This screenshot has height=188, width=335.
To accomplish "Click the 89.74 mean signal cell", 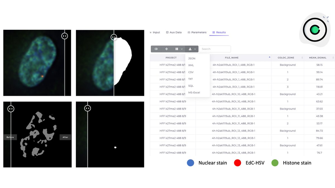I will pos(319,79).
